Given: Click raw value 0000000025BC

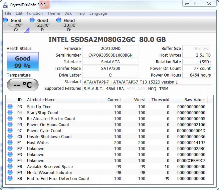Looking at the screenshot, I should 191,148.
